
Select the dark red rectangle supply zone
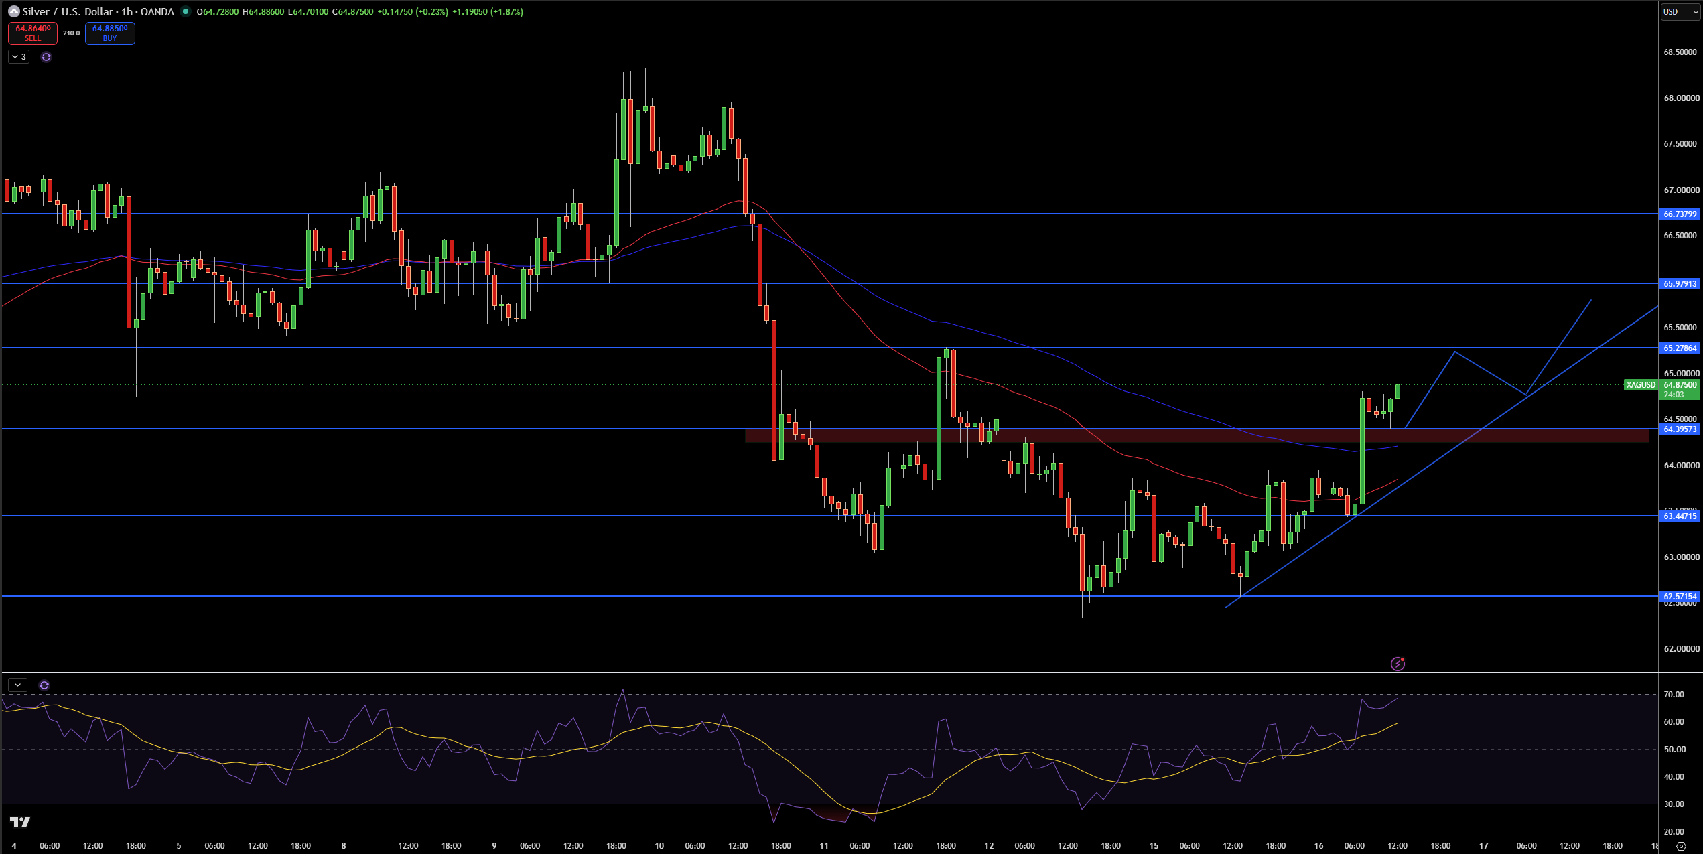coord(1197,436)
